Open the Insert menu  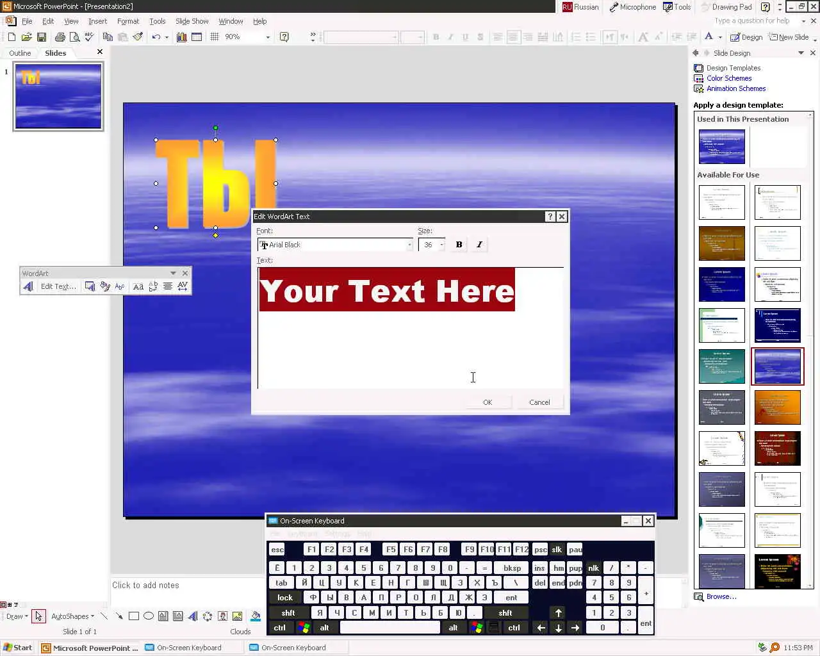pyautogui.click(x=97, y=21)
